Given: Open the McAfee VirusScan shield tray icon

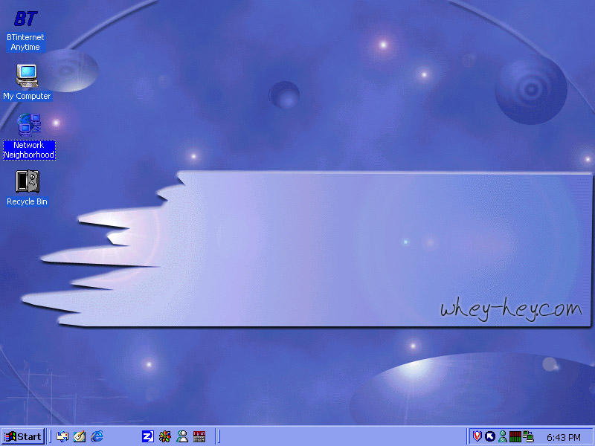Looking at the screenshot, I should [477, 436].
